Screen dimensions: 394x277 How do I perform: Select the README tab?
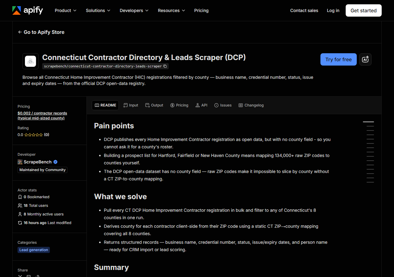point(105,105)
